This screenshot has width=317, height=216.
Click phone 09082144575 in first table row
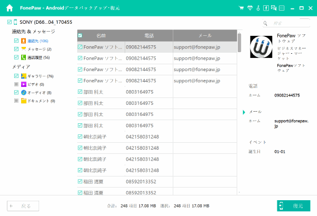tap(141, 47)
